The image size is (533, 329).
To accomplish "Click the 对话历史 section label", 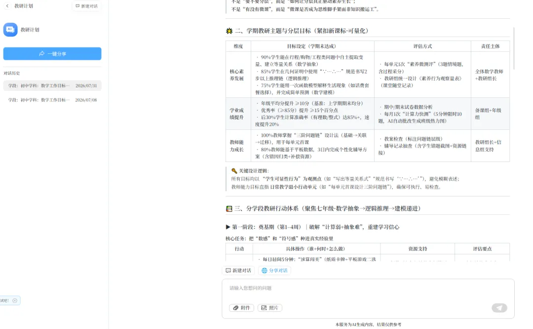I will [11, 73].
